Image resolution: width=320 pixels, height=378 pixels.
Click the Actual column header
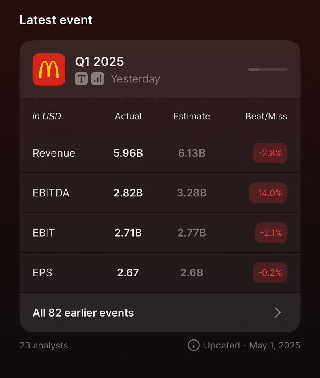(x=128, y=116)
